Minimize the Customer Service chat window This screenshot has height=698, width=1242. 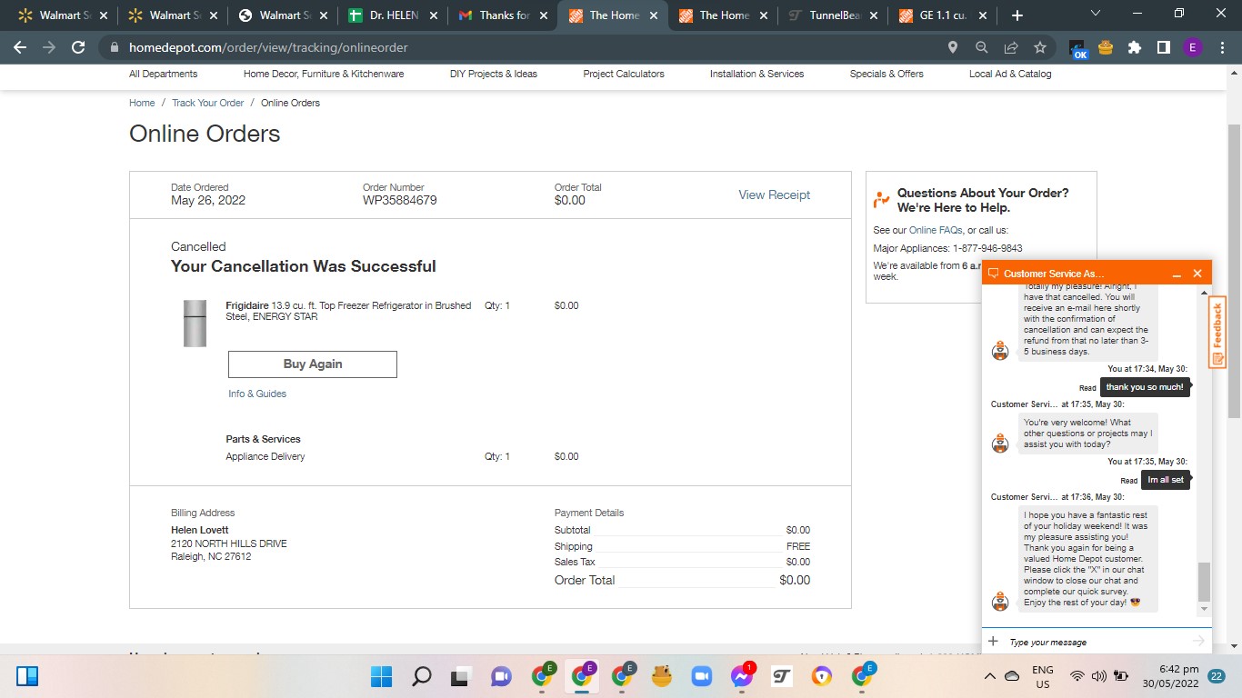1177,274
